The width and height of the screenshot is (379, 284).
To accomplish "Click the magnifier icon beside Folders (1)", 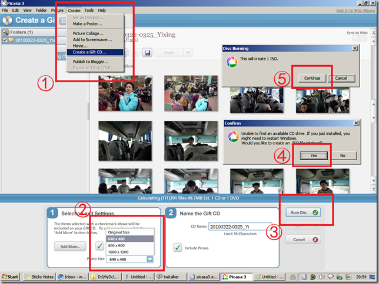I will 5,32.
